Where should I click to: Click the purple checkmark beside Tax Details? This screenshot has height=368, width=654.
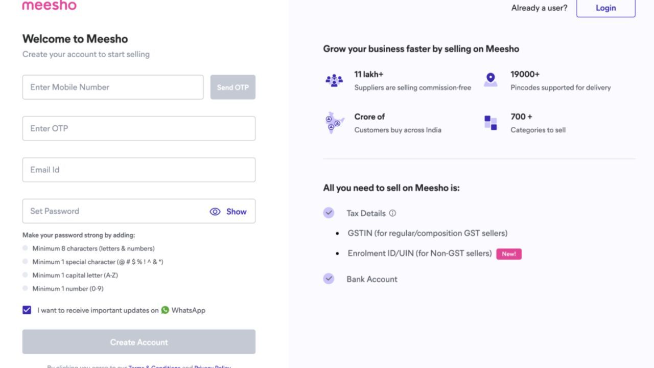click(329, 213)
